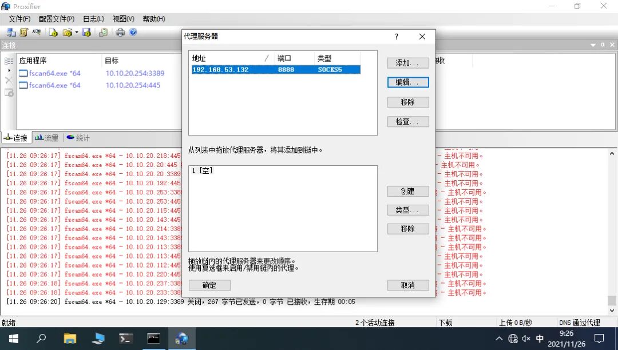Close the 代理服务器 dialog
Screen dimensions: 618x350
pyautogui.click(x=422, y=37)
